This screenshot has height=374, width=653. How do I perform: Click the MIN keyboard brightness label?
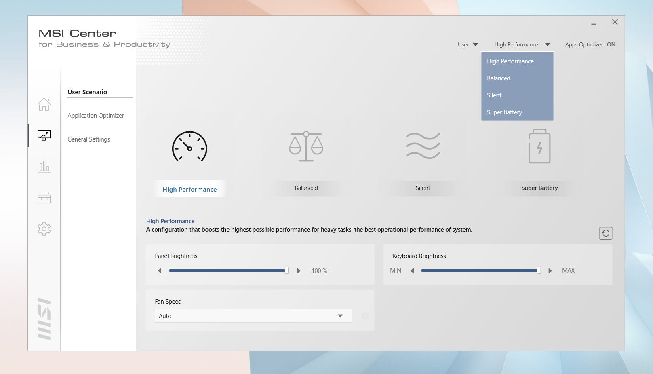pyautogui.click(x=396, y=270)
